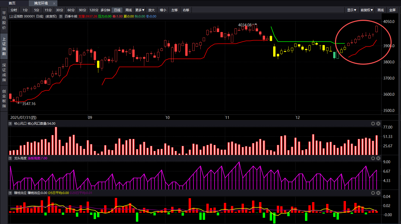Viewport: 401px width, 224px height.
Task: Click the 核心风口数量:54.00 value
Action: coord(41,124)
